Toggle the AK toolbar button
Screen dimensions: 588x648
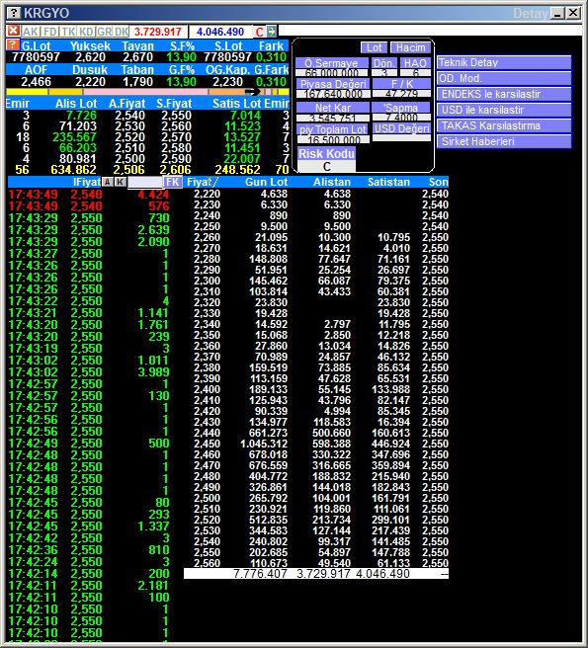pos(31,32)
